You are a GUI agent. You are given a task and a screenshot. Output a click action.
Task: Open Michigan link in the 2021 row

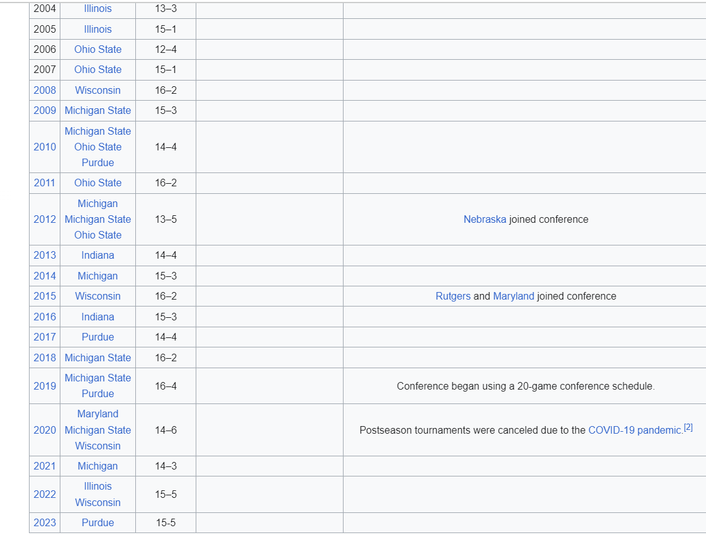(x=98, y=466)
